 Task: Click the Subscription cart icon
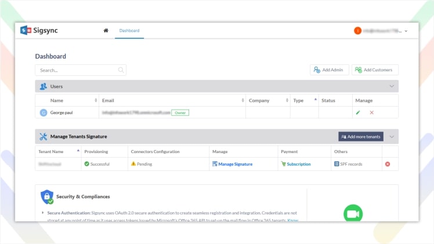[x=283, y=164]
